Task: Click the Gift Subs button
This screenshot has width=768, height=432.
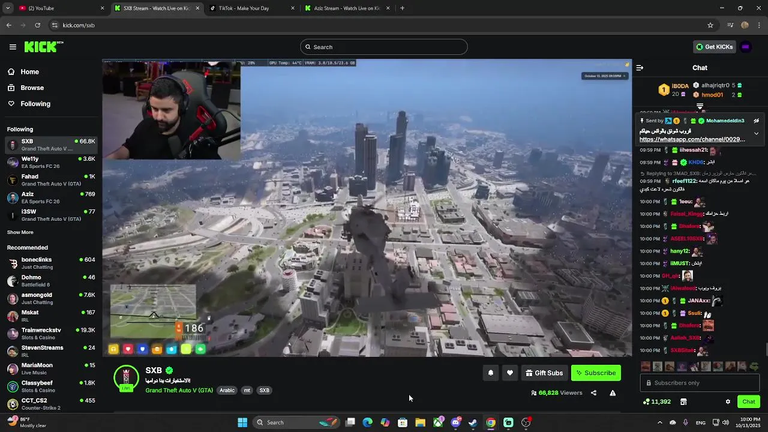Action: 544,373
